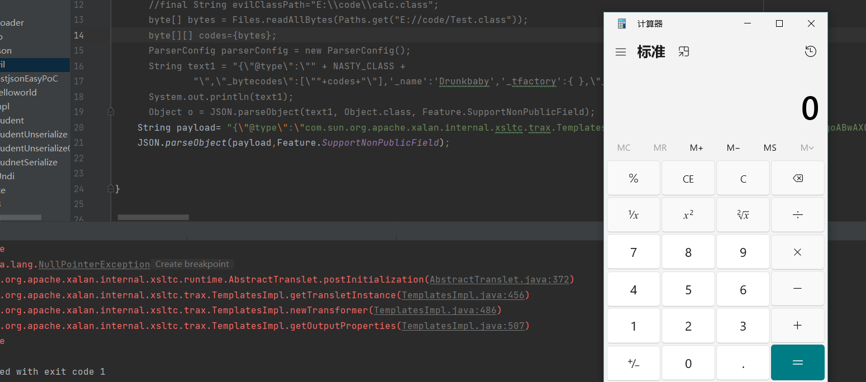Click the 标准 Standard mode title
Screen dimensions: 866x382
click(651, 52)
